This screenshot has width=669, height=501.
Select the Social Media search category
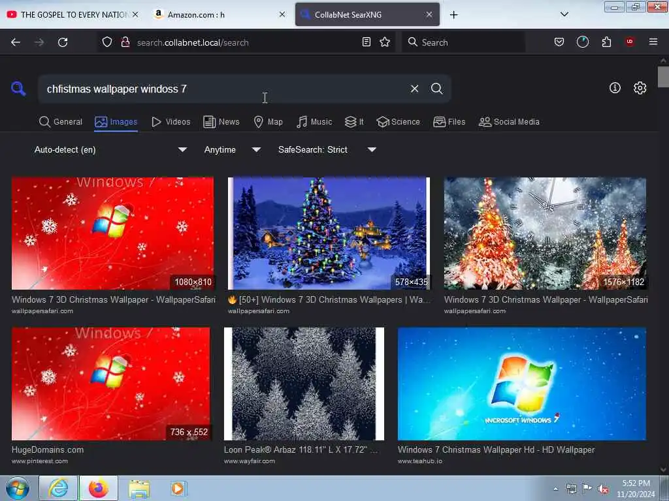509,122
